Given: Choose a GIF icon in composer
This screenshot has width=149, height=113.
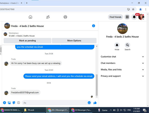Looking at the screenshot, I should 18,103.
